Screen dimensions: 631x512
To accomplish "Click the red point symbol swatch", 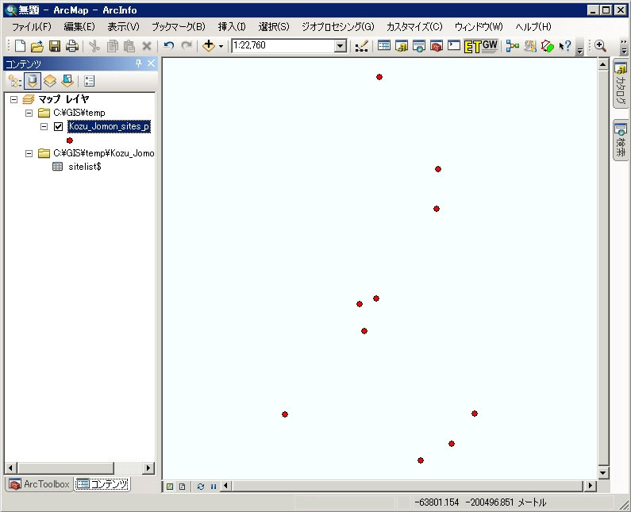I will point(70,141).
